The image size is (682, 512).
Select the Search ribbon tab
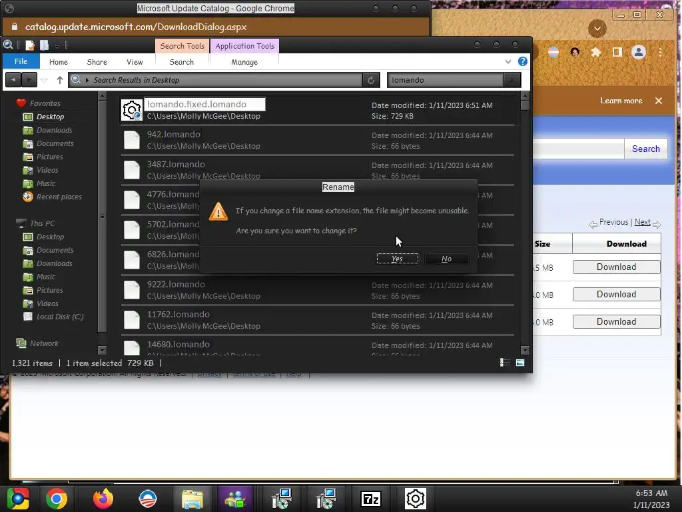point(181,62)
